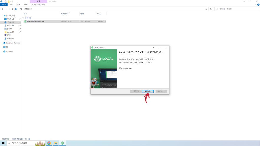Go up one folder level arrow
The image size is (260, 146).
(12, 9)
